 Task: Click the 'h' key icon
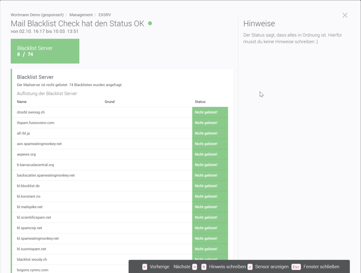[x=204, y=267]
